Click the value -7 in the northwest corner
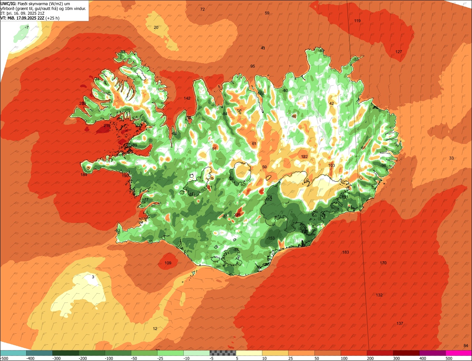472x361 pixels. (26, 27)
